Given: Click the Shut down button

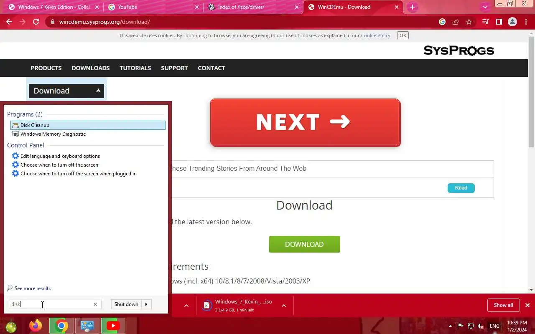Looking at the screenshot, I should click(x=126, y=304).
